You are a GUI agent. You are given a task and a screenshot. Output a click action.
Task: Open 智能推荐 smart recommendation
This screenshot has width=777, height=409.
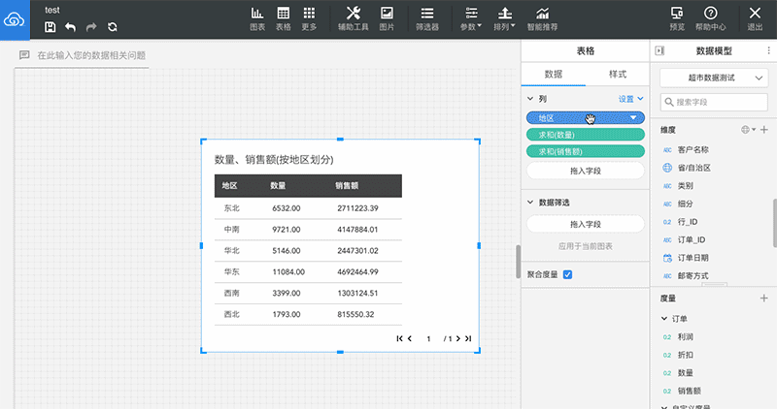543,19
